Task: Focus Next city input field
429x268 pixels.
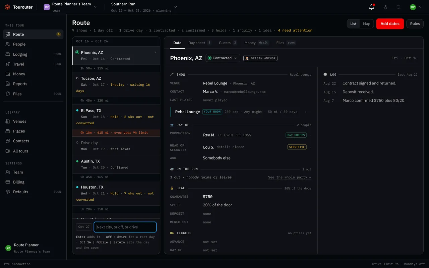Action: (125, 227)
